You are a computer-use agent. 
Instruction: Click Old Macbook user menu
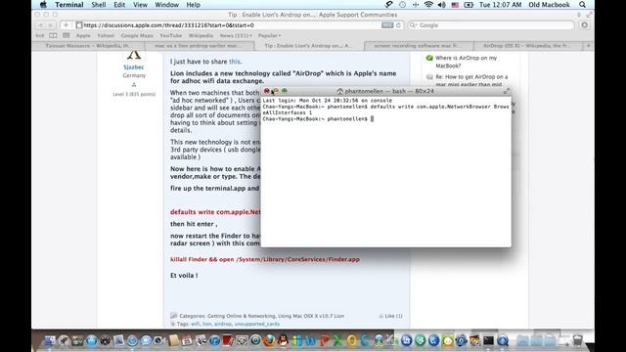pyautogui.click(x=549, y=5)
